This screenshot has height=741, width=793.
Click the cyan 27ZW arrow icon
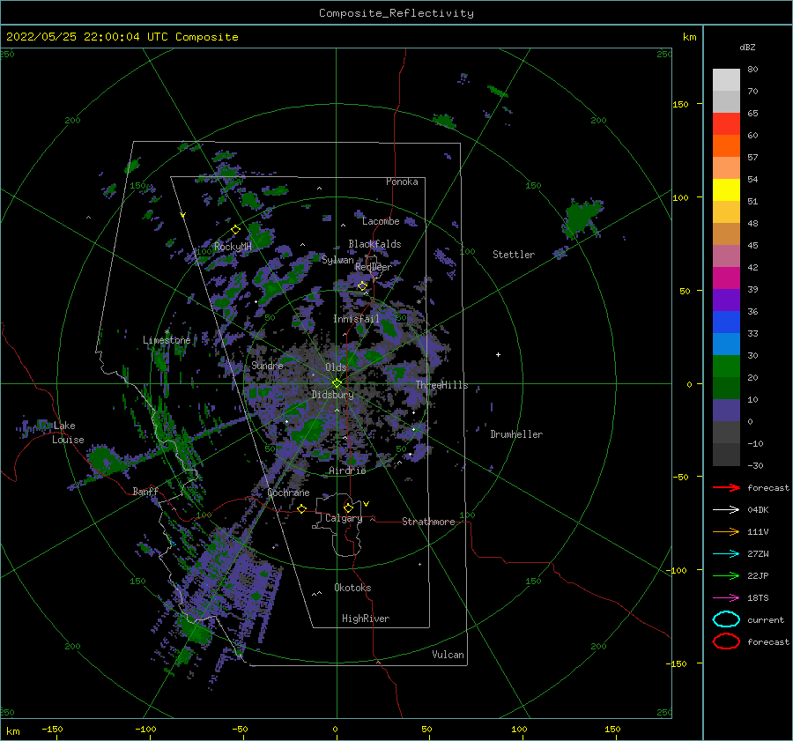[726, 554]
